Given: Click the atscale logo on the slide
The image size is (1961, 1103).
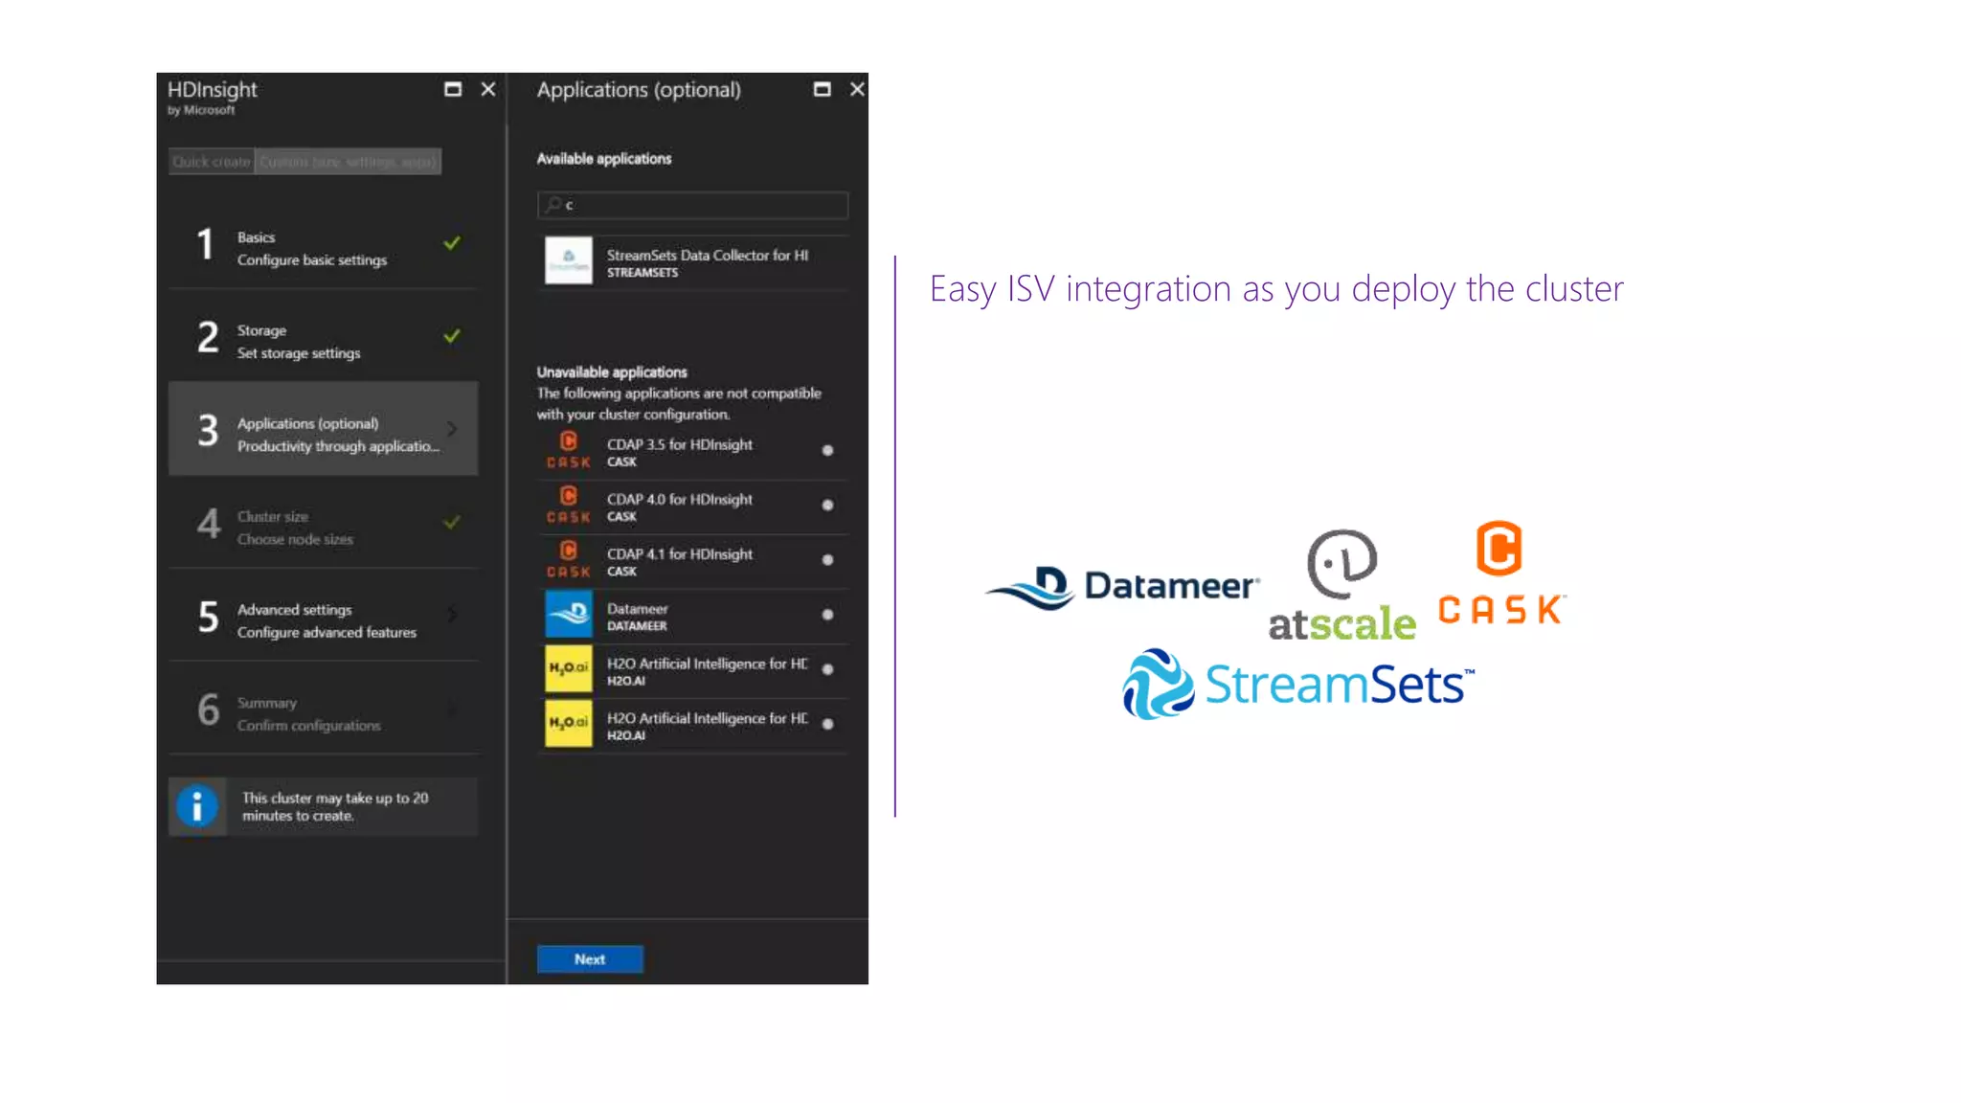Looking at the screenshot, I should click(1342, 584).
